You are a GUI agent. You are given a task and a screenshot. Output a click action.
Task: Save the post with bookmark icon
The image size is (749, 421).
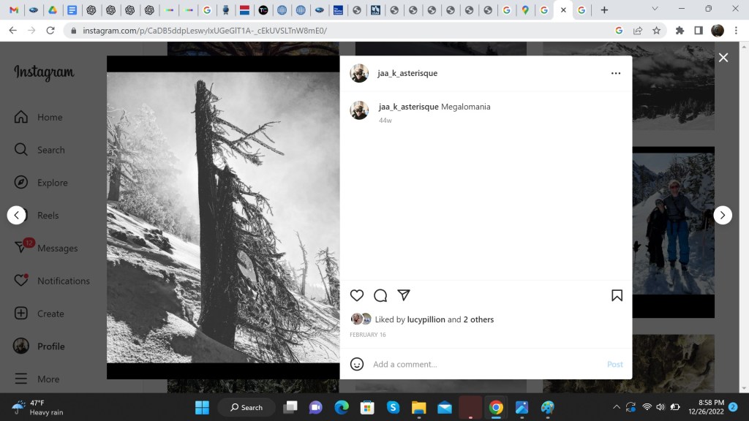617,295
